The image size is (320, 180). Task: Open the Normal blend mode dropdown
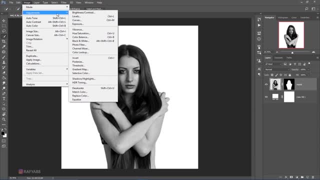click(277, 69)
